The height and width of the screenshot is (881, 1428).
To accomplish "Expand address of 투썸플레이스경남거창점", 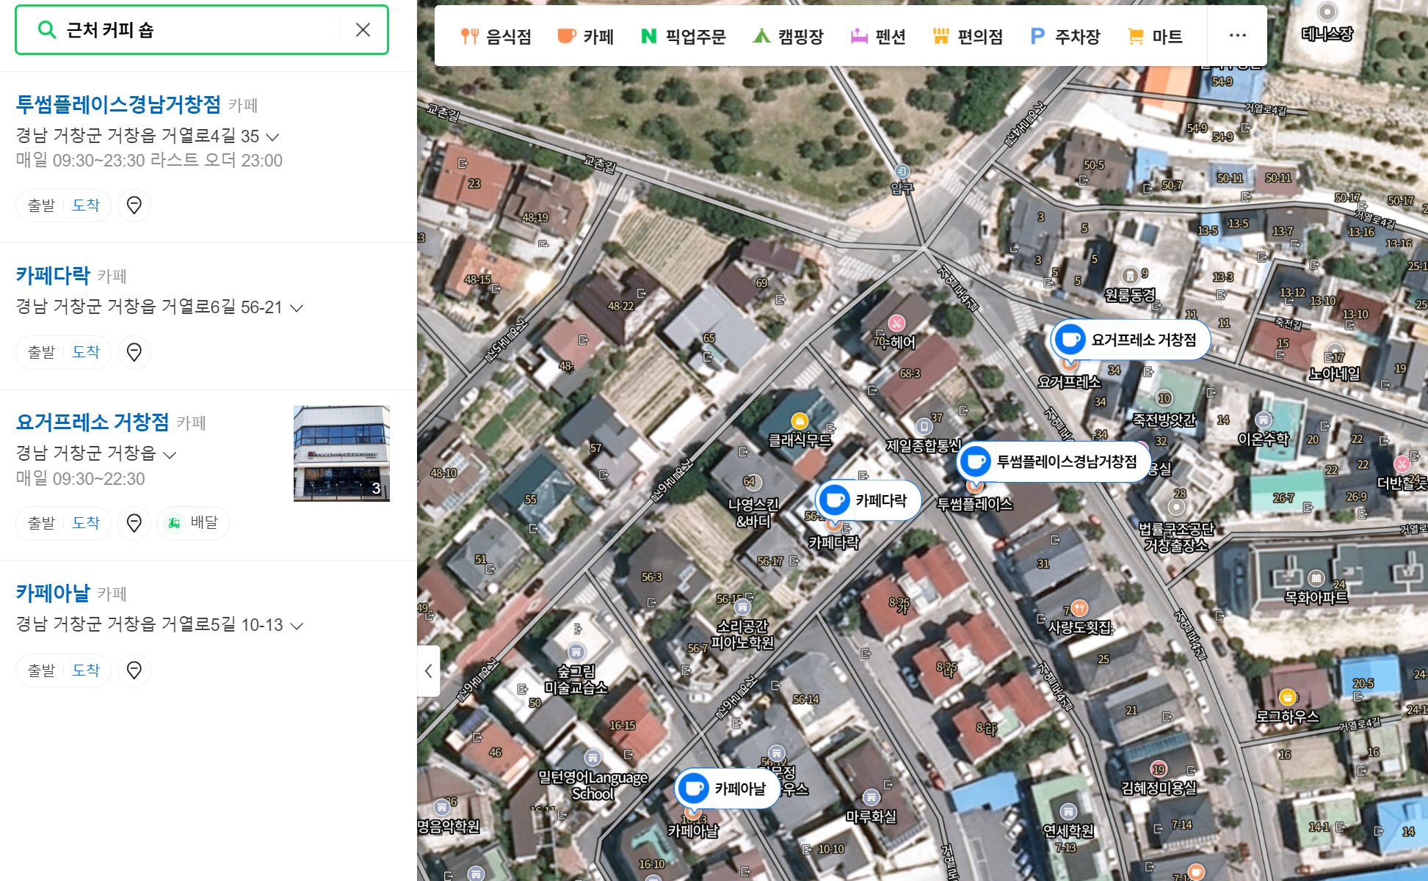I will click(x=272, y=137).
